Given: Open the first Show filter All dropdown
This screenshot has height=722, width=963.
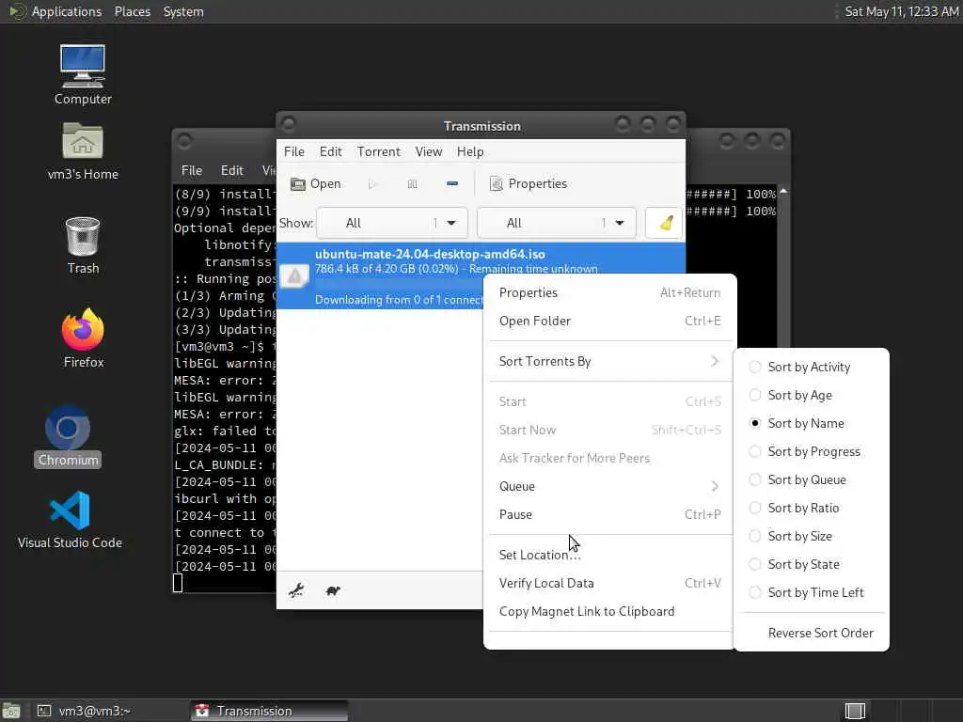Looking at the screenshot, I should coord(392,223).
